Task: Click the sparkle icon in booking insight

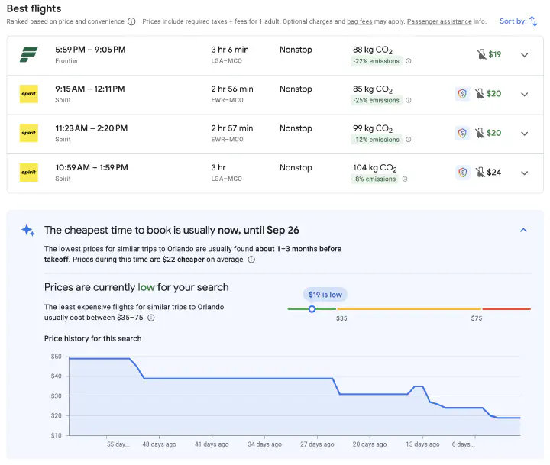Action: 28,230
